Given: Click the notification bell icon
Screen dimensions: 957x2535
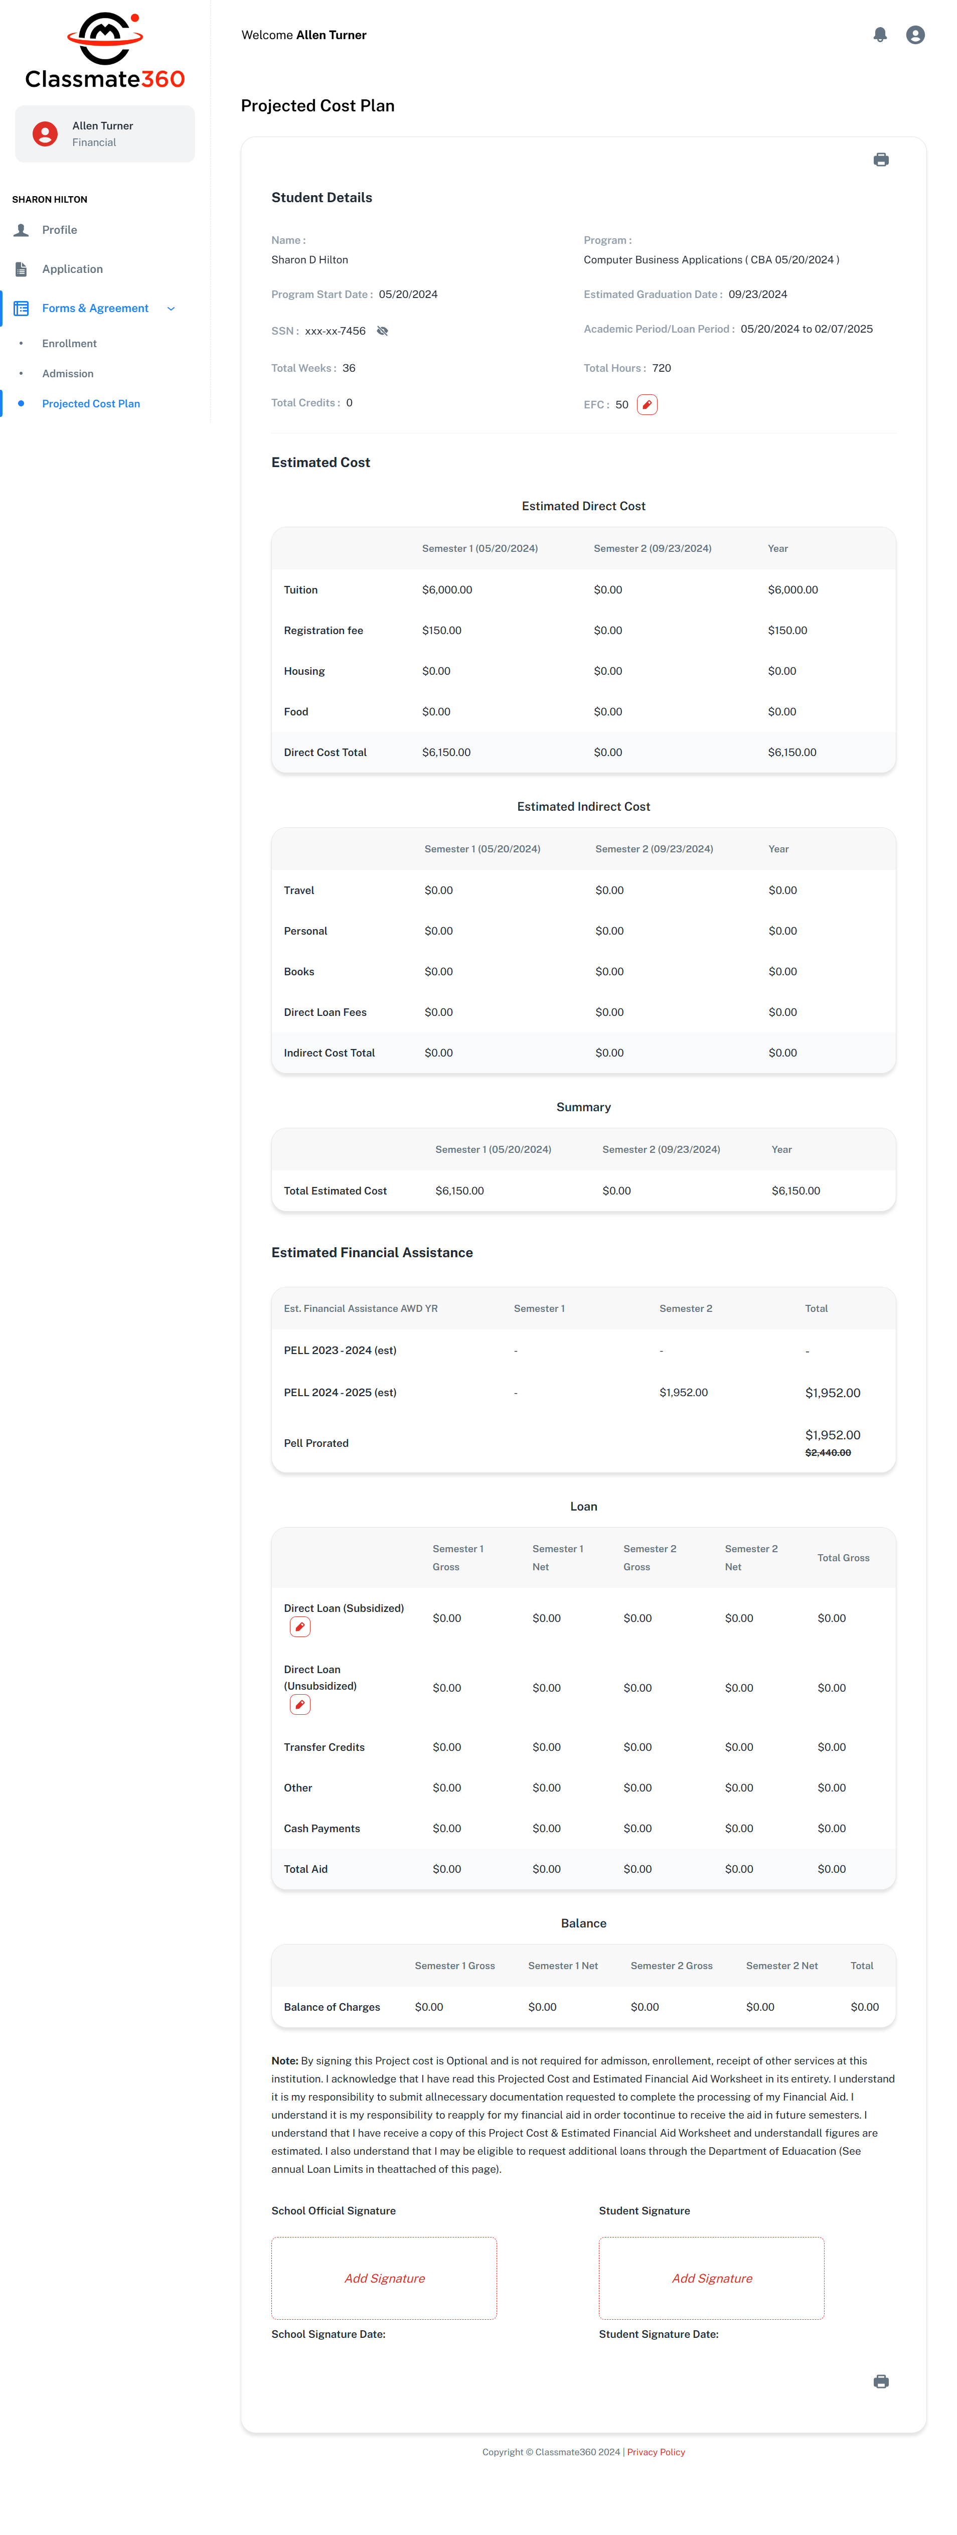Looking at the screenshot, I should point(879,35).
